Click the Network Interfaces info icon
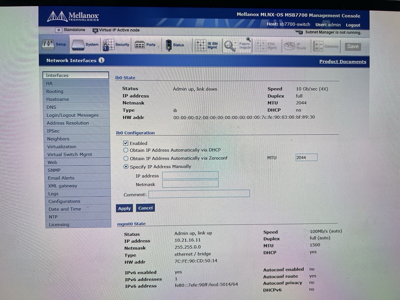 click(x=101, y=60)
